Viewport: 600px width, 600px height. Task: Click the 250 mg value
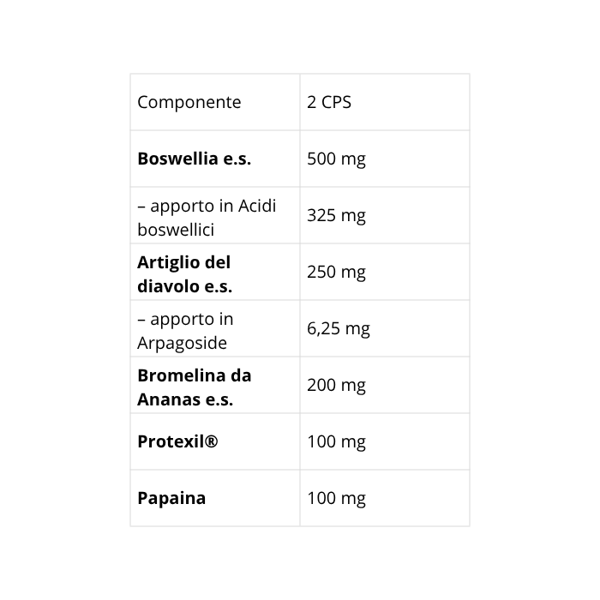(336, 272)
